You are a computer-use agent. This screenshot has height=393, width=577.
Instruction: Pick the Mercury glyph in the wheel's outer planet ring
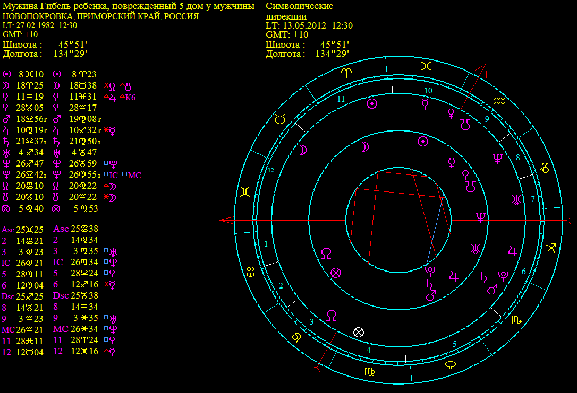[425, 104]
